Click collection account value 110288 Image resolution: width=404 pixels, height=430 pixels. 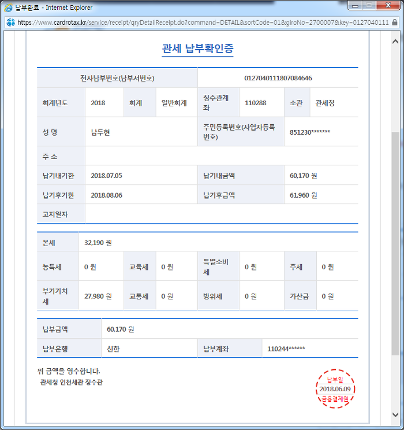[255, 103]
